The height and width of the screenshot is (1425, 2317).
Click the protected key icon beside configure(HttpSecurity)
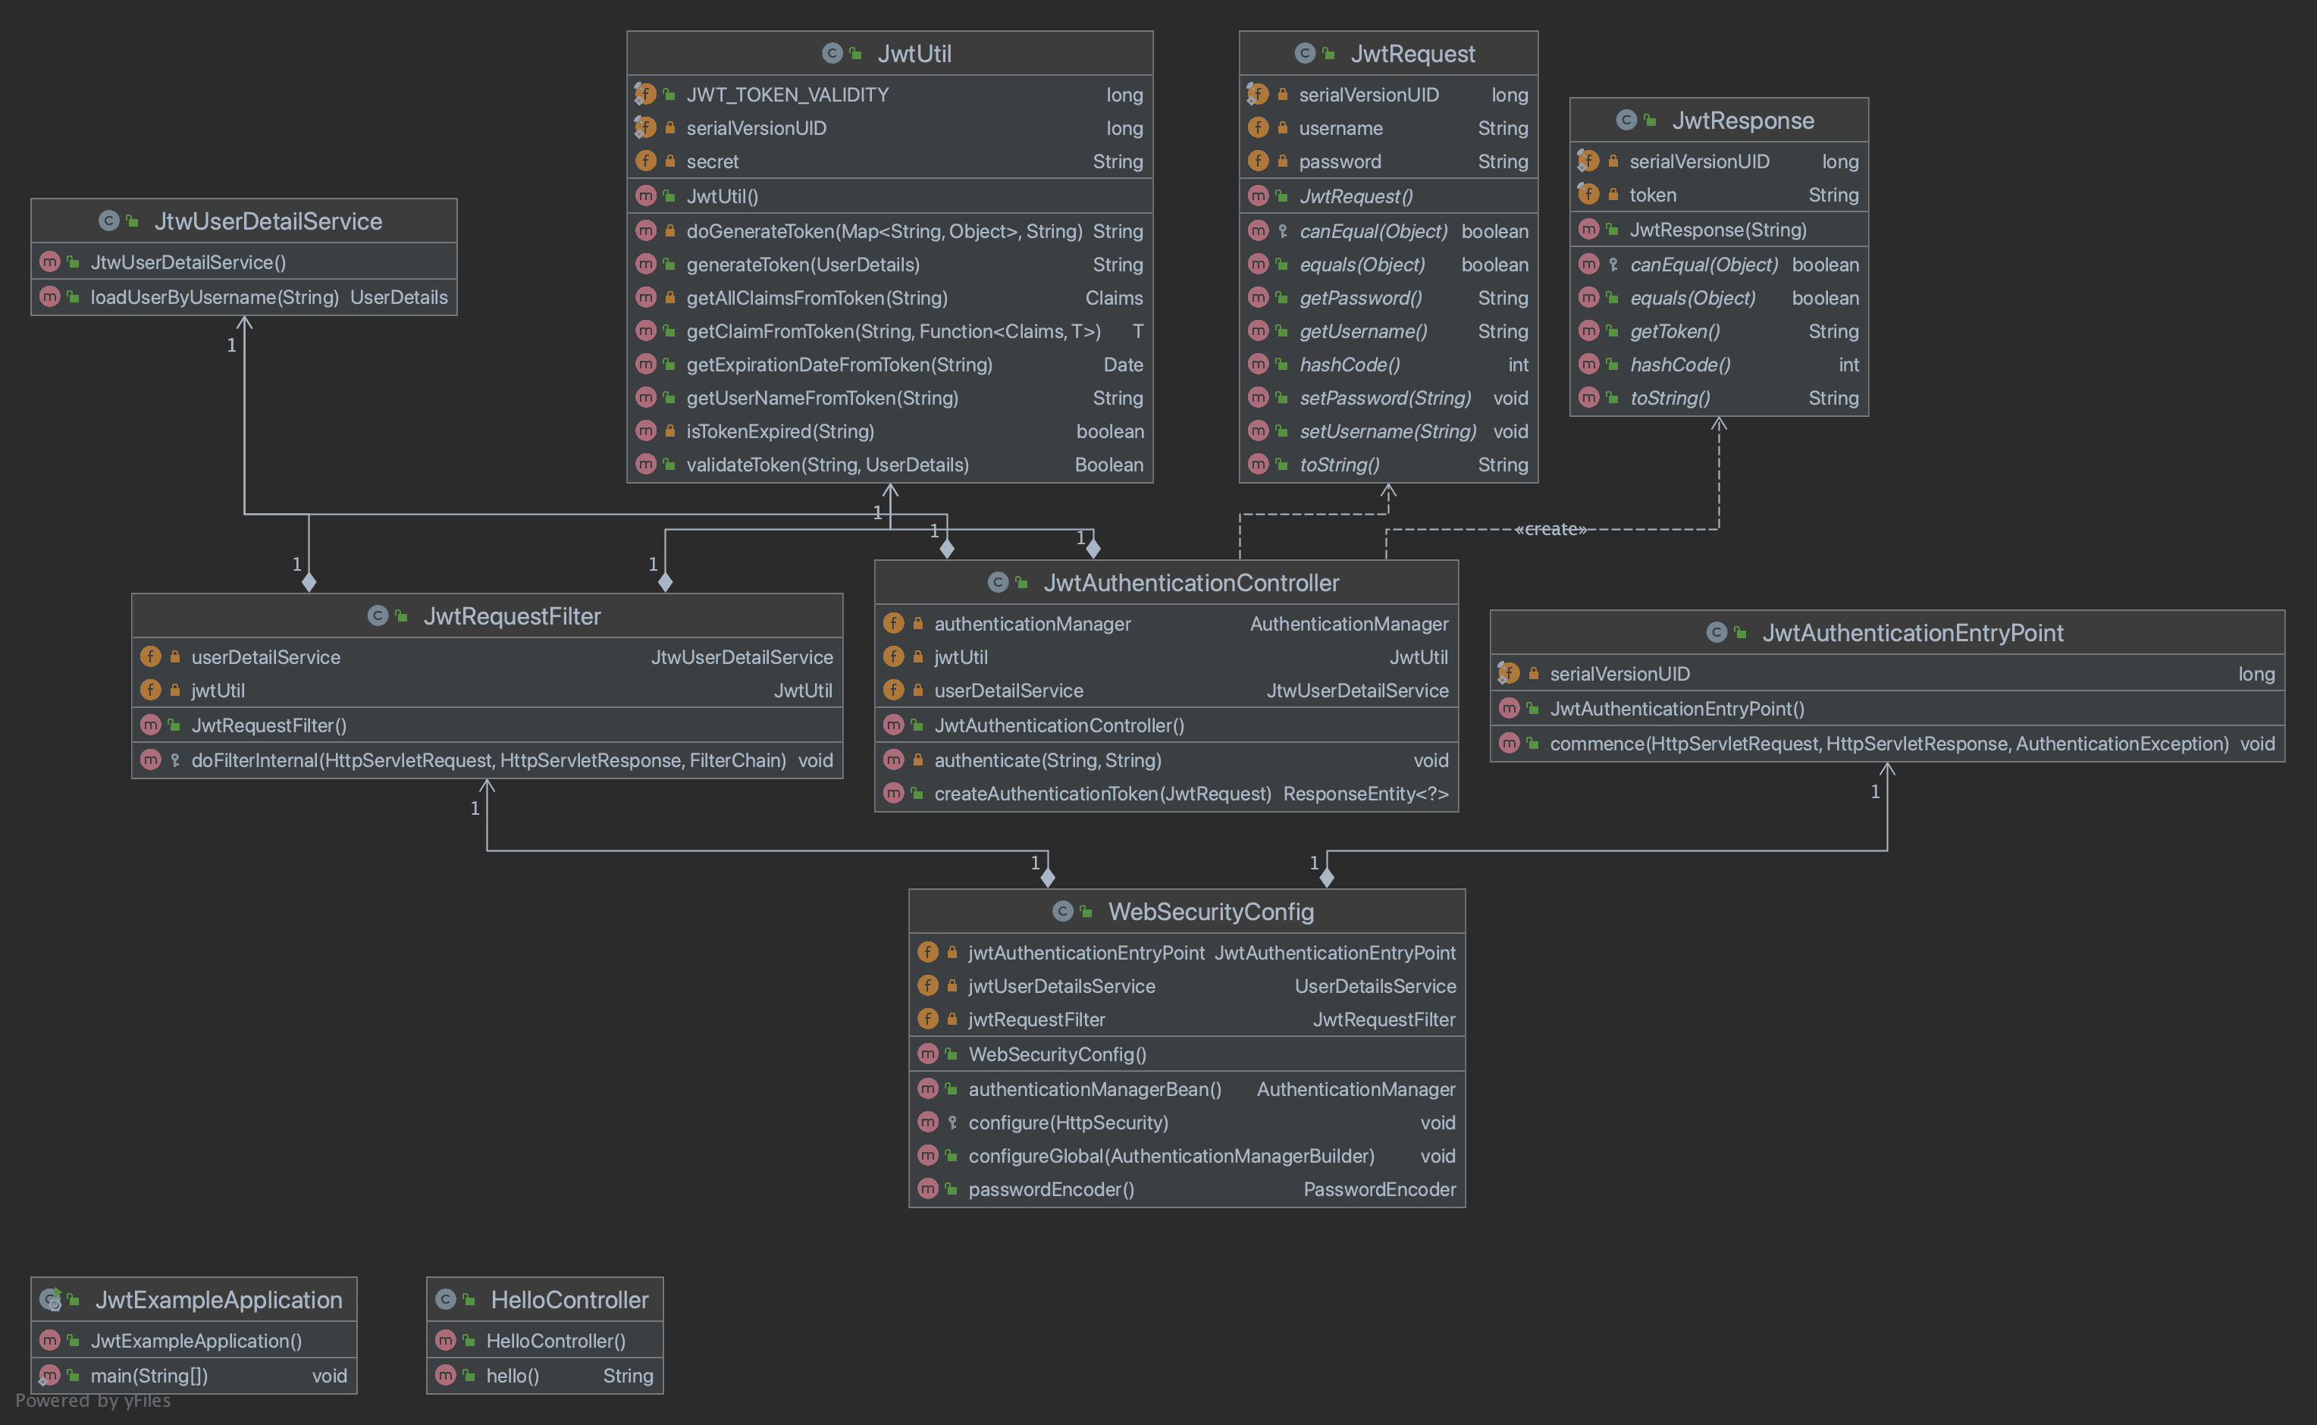952,1123
